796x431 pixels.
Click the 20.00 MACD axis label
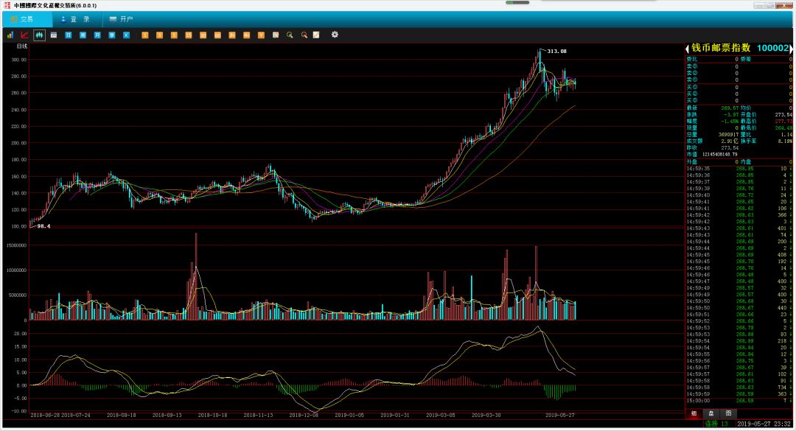[21, 334]
